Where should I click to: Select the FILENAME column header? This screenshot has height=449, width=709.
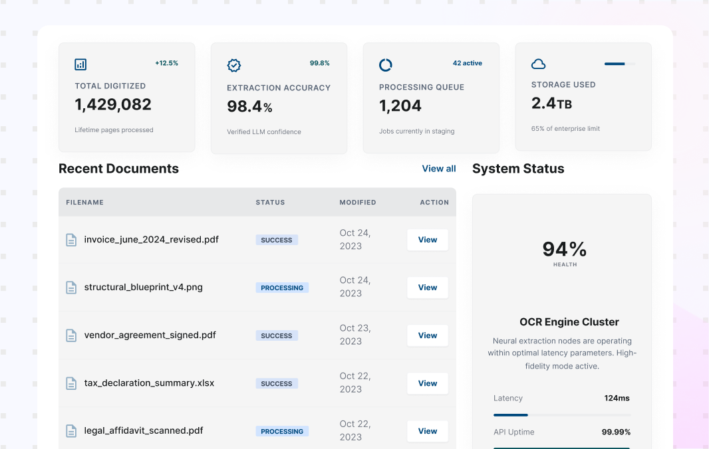tap(84, 203)
